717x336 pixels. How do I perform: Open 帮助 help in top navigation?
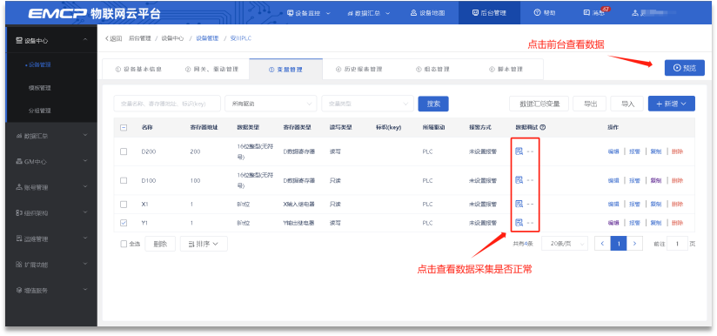545,13
